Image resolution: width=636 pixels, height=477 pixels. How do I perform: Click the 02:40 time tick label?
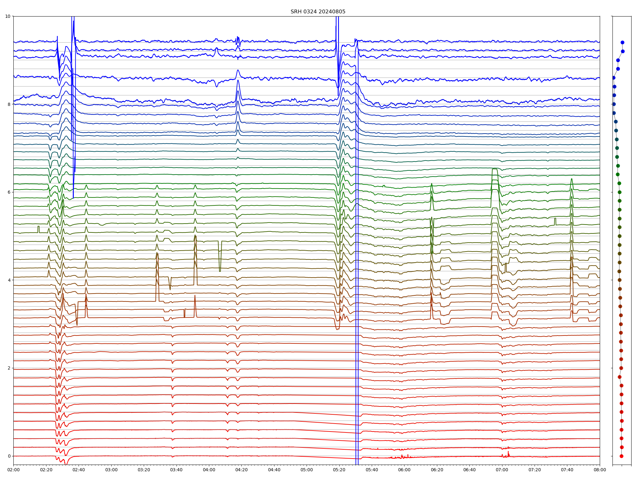click(x=79, y=470)
